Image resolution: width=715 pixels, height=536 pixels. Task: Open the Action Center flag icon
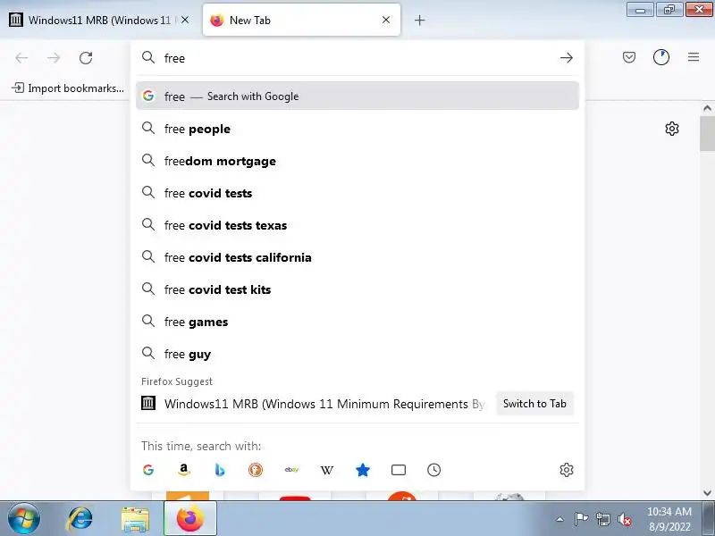tap(581, 519)
